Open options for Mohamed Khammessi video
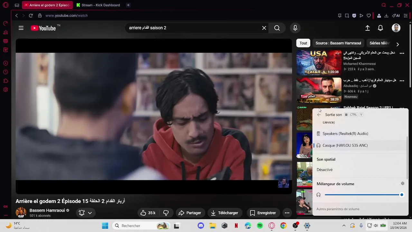 tap(402, 53)
